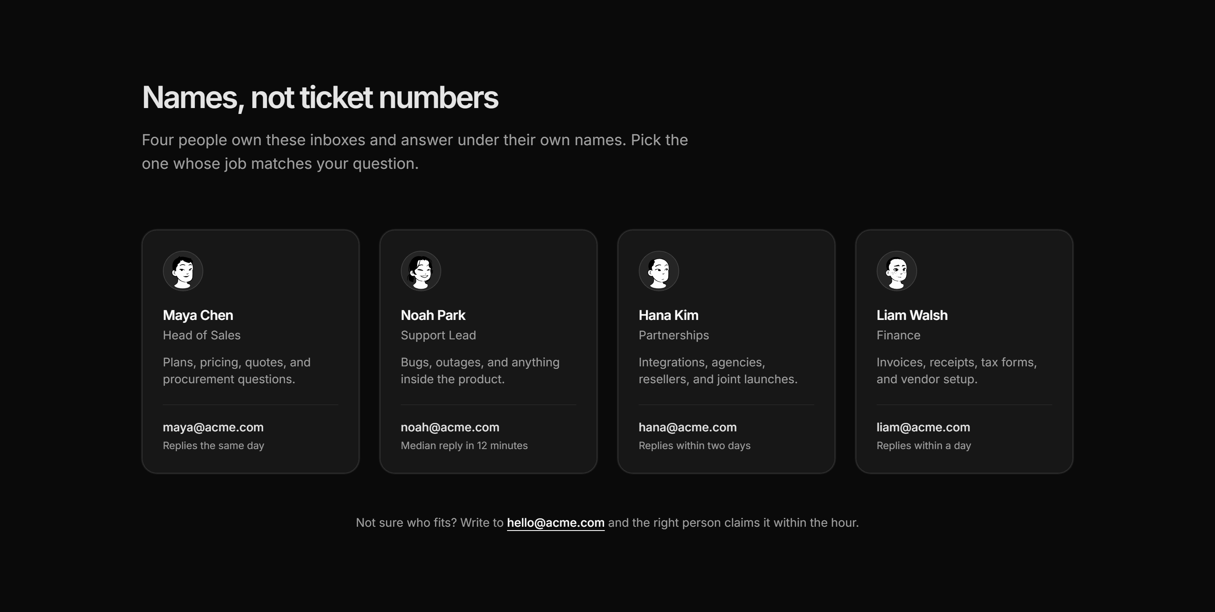1215x612 pixels.
Task: Click Maya Chen's avatar icon
Action: [x=183, y=271]
